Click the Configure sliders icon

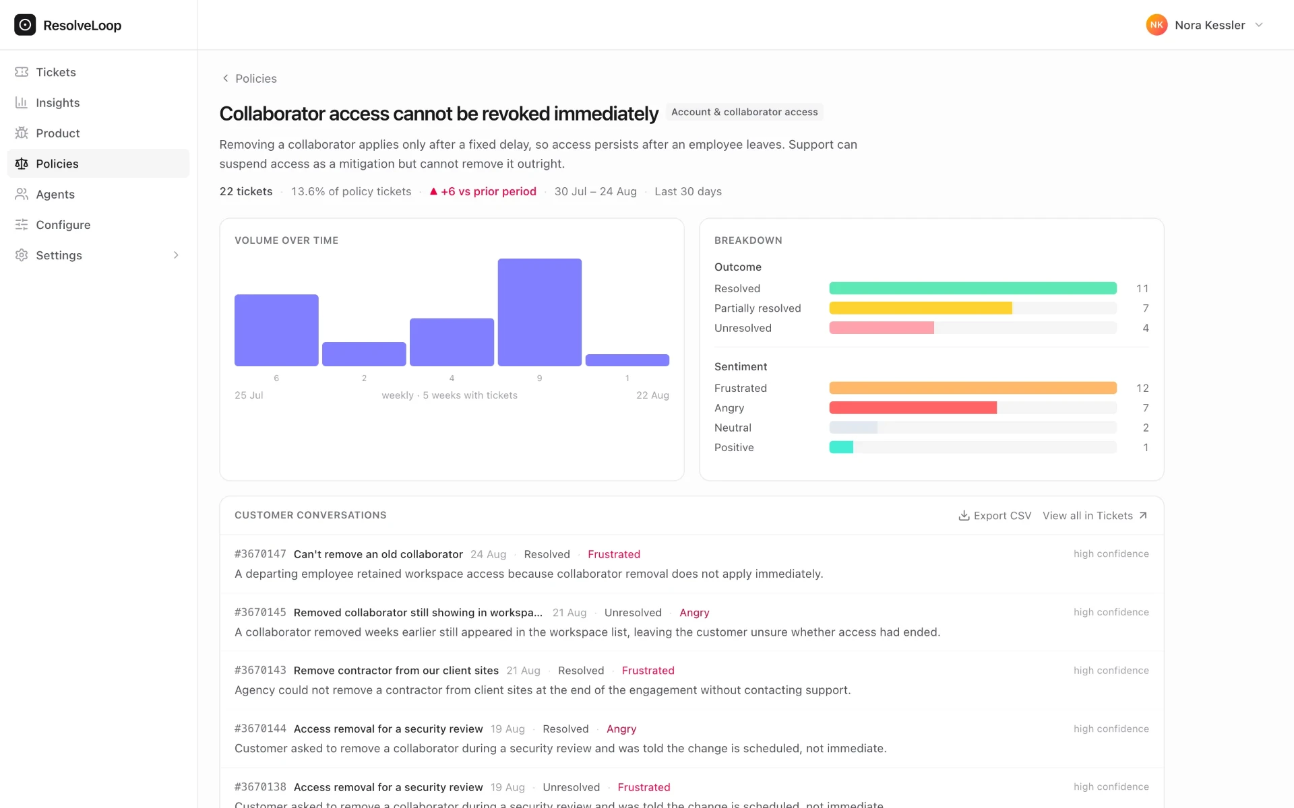tap(22, 224)
